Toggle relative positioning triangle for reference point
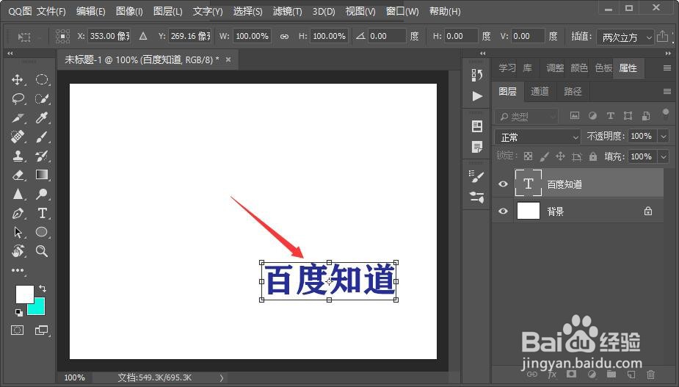This screenshot has height=387, width=679. click(x=143, y=36)
